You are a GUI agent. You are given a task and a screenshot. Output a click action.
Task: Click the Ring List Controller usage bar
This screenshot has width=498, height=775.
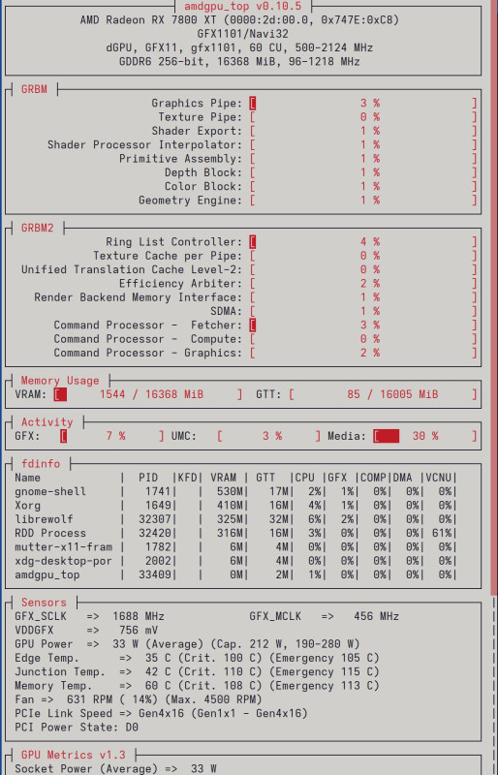(x=363, y=241)
